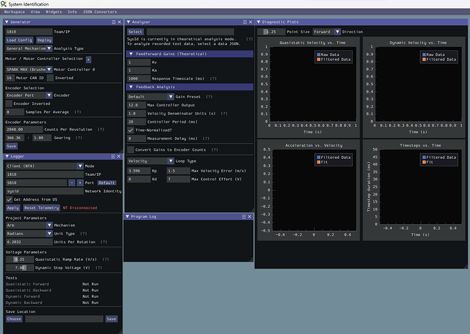The width and height of the screenshot is (470, 334).
Task: Enable Convert Gains to Encoder Counts
Action: [x=130, y=149]
